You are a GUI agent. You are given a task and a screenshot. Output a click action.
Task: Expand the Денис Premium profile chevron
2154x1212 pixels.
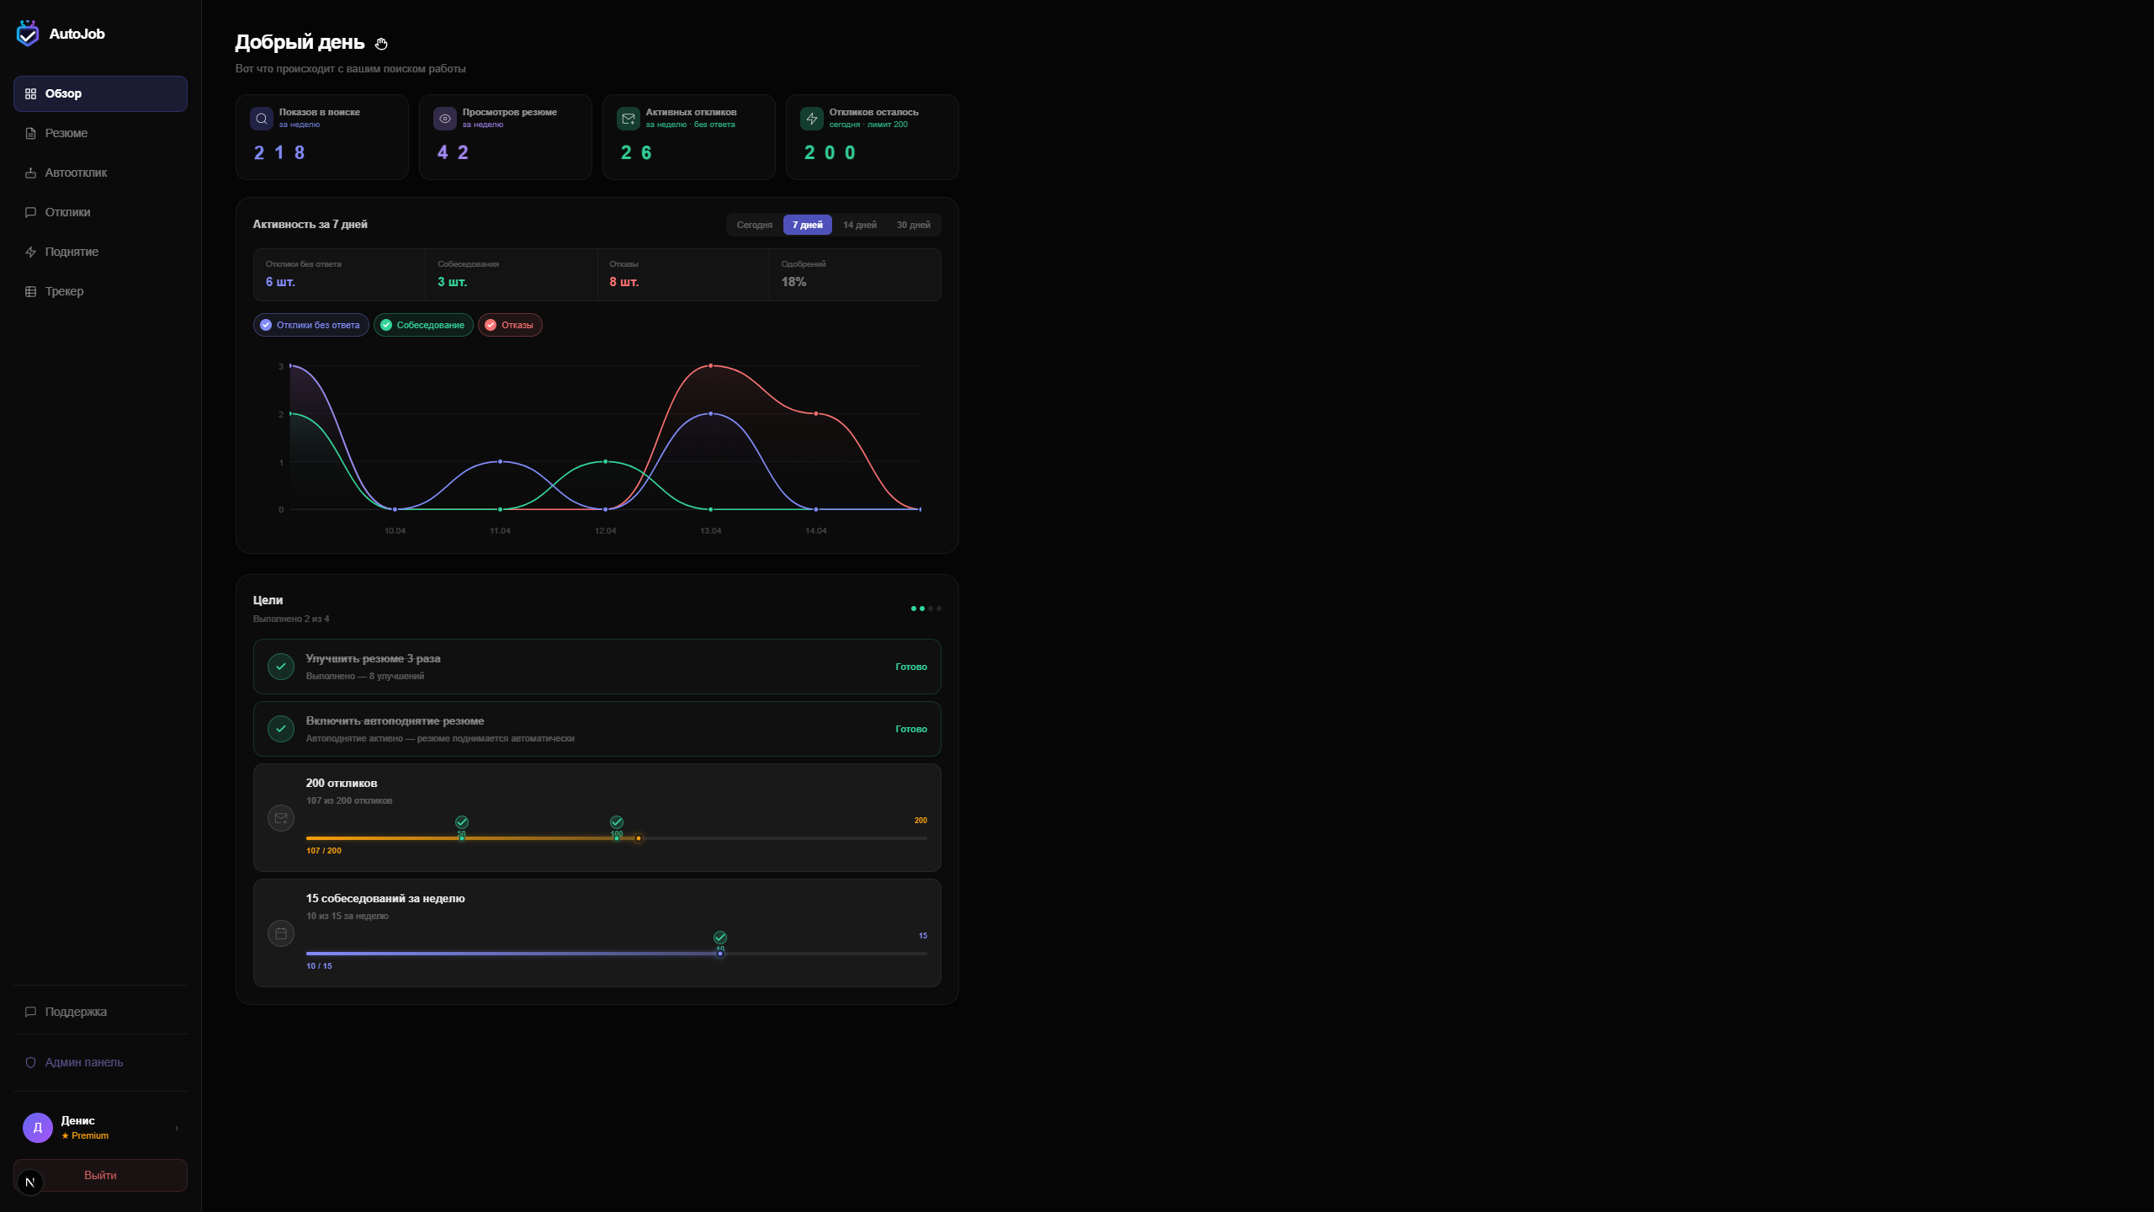(177, 1128)
